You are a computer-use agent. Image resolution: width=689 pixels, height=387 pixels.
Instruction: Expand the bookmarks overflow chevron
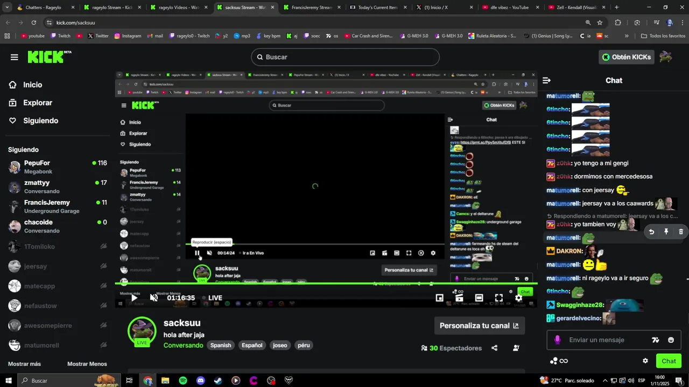coord(627,36)
